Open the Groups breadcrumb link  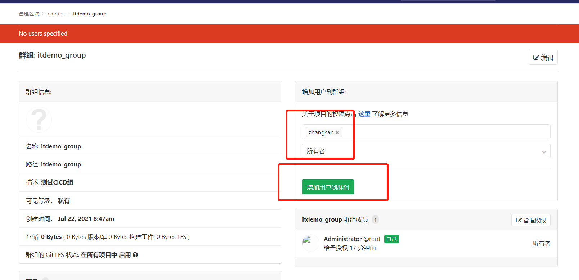56,14
